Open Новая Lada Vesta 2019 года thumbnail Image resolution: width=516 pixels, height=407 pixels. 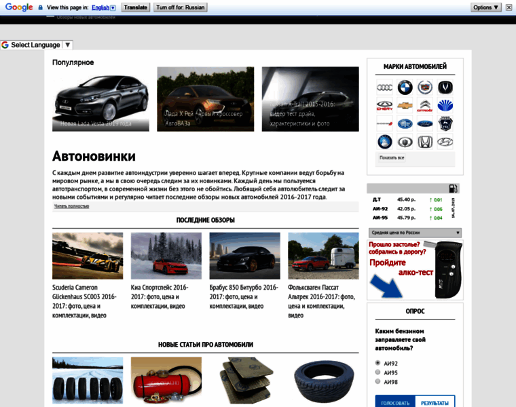point(100,99)
